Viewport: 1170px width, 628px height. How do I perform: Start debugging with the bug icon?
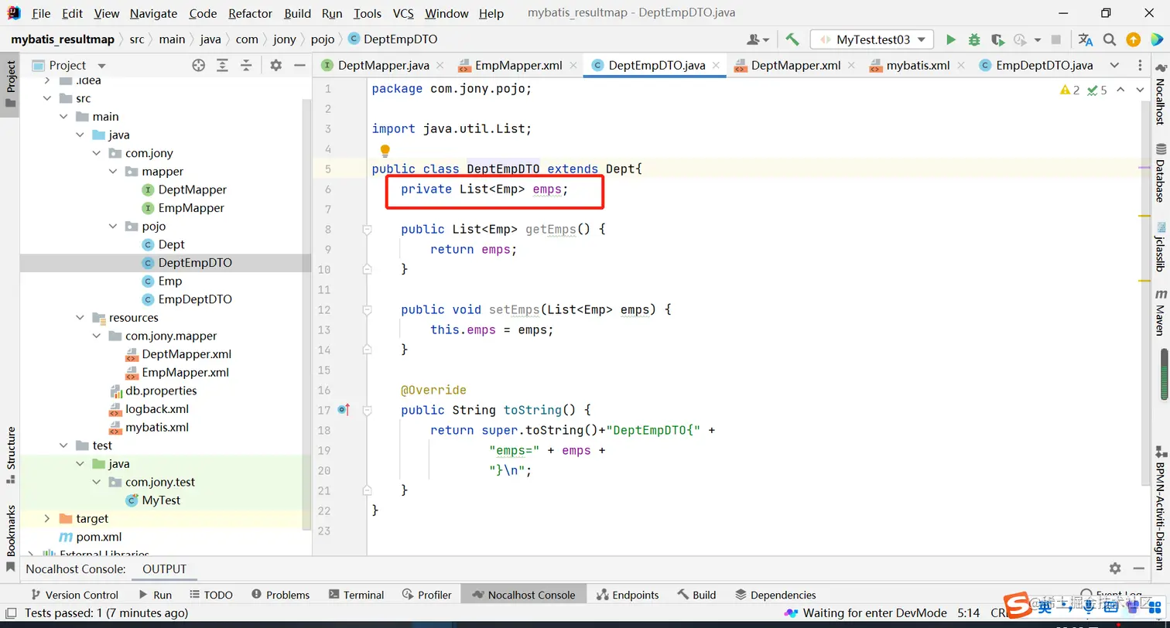974,39
